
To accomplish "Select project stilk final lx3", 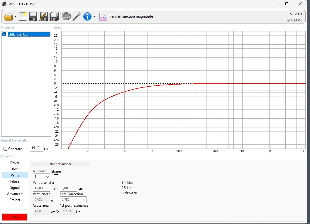I will [29, 34].
